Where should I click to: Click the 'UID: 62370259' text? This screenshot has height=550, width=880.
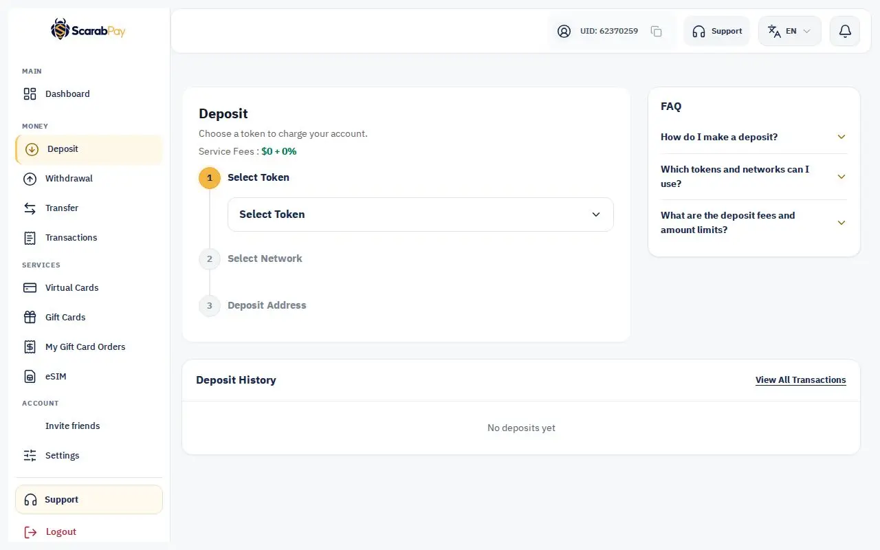pos(609,31)
